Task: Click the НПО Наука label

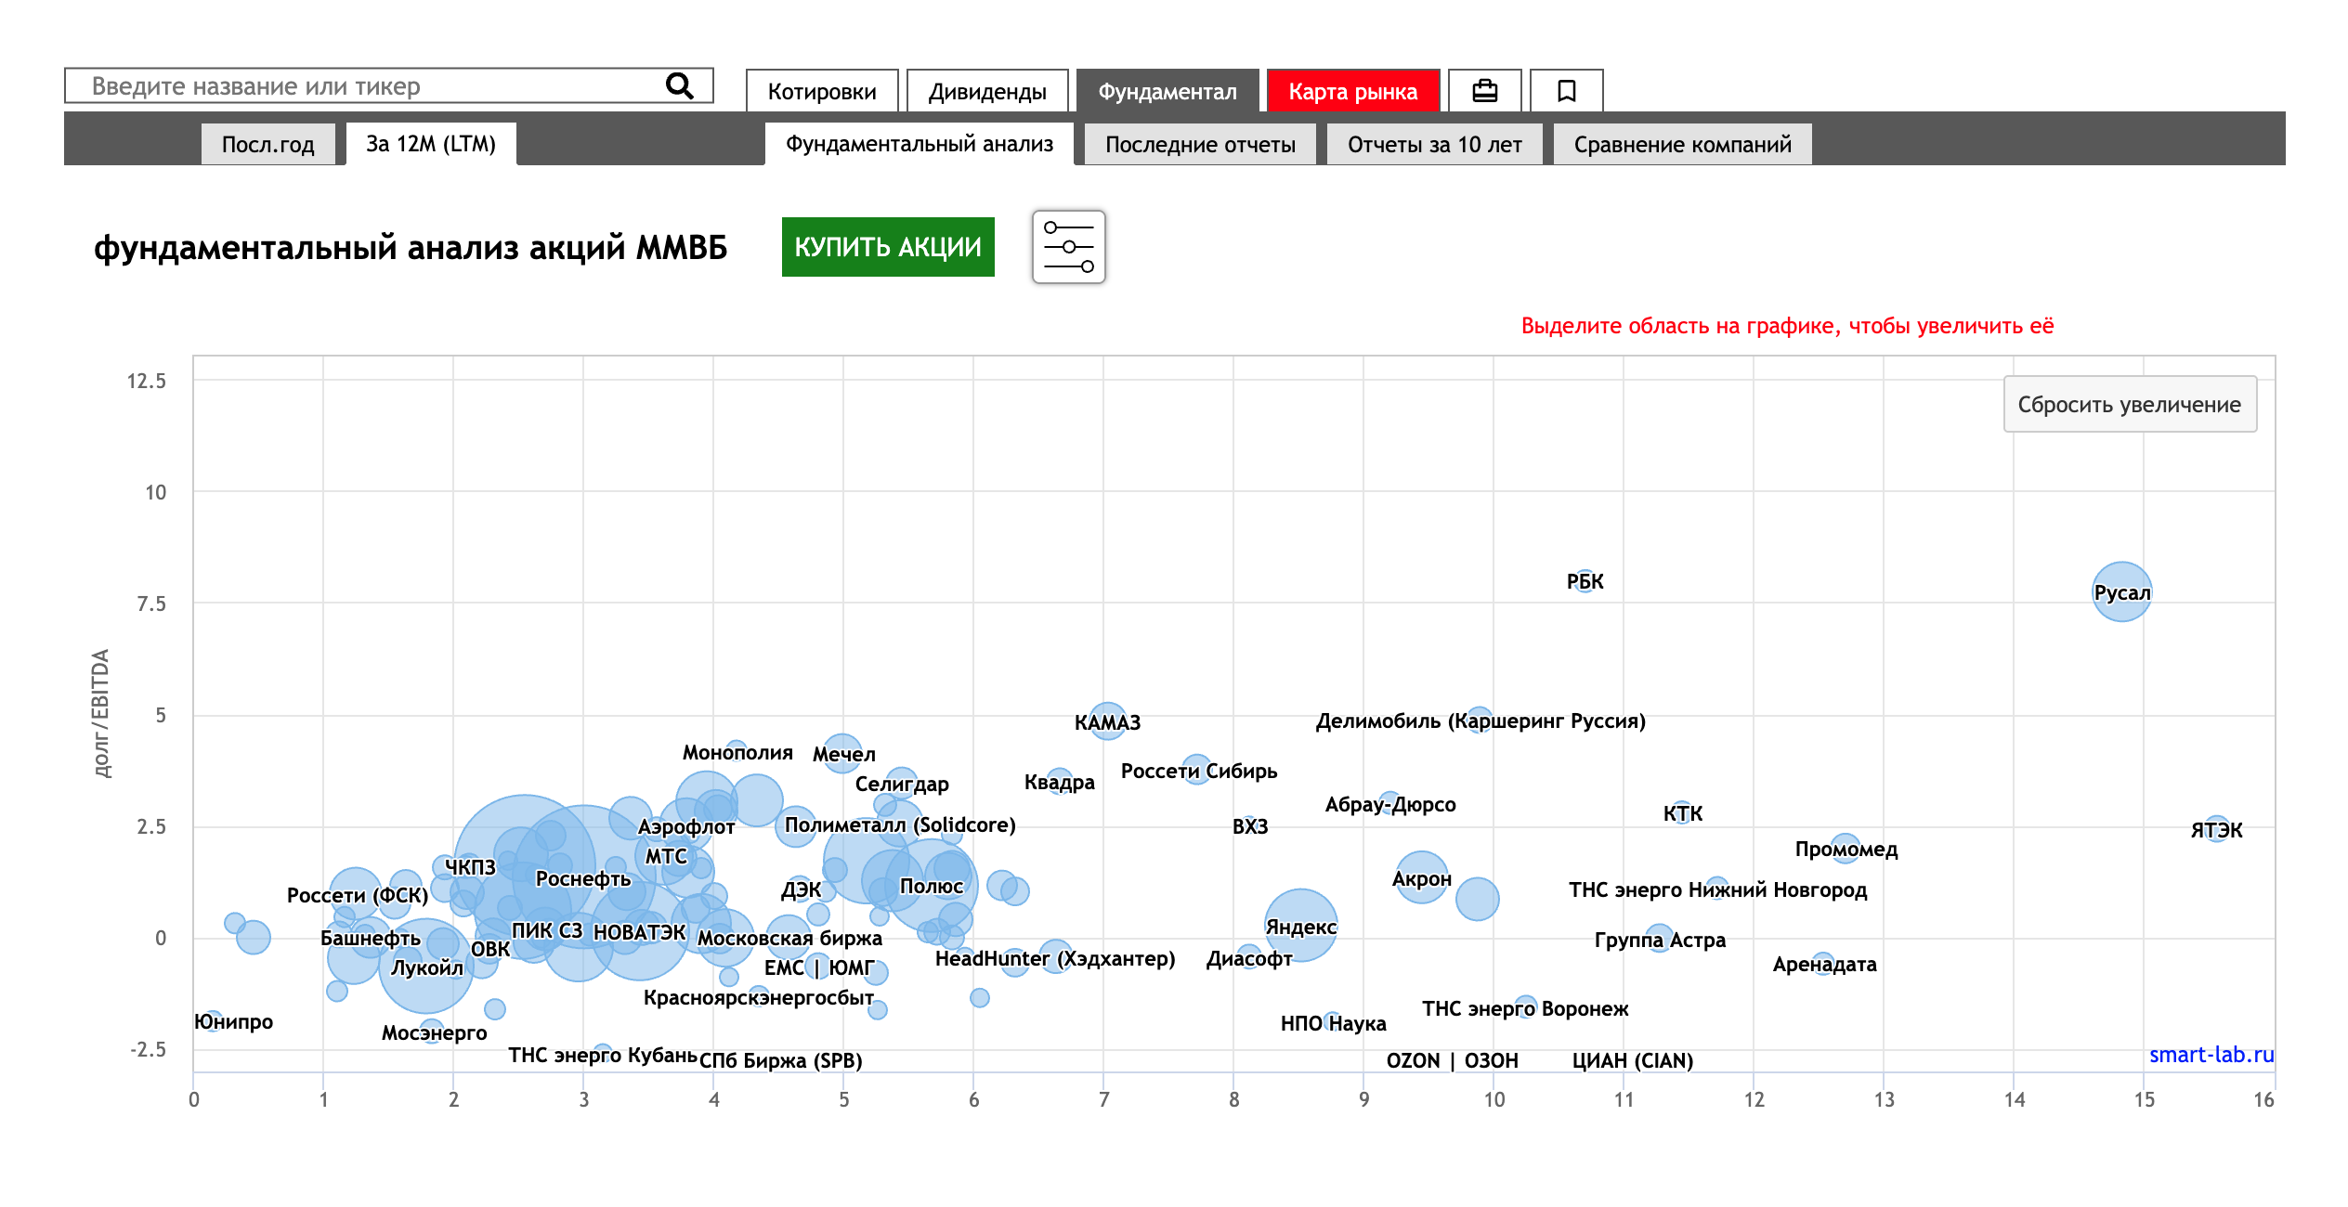Action: (x=1333, y=1023)
